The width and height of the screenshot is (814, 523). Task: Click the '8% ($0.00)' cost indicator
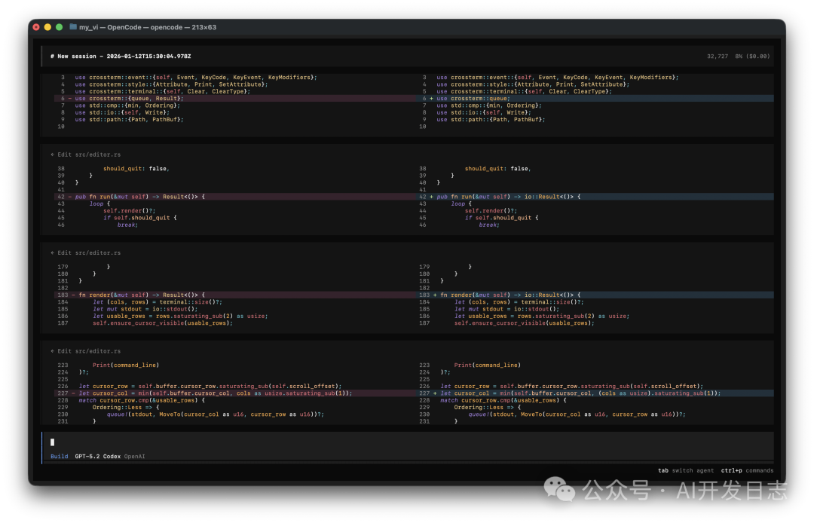pyautogui.click(x=752, y=56)
